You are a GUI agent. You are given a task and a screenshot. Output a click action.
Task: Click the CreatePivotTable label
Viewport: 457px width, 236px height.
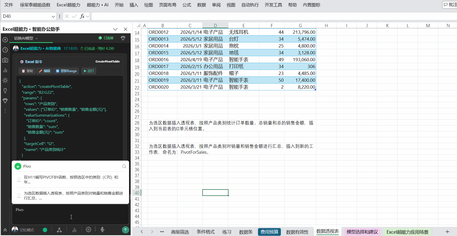pyautogui.click(x=108, y=61)
